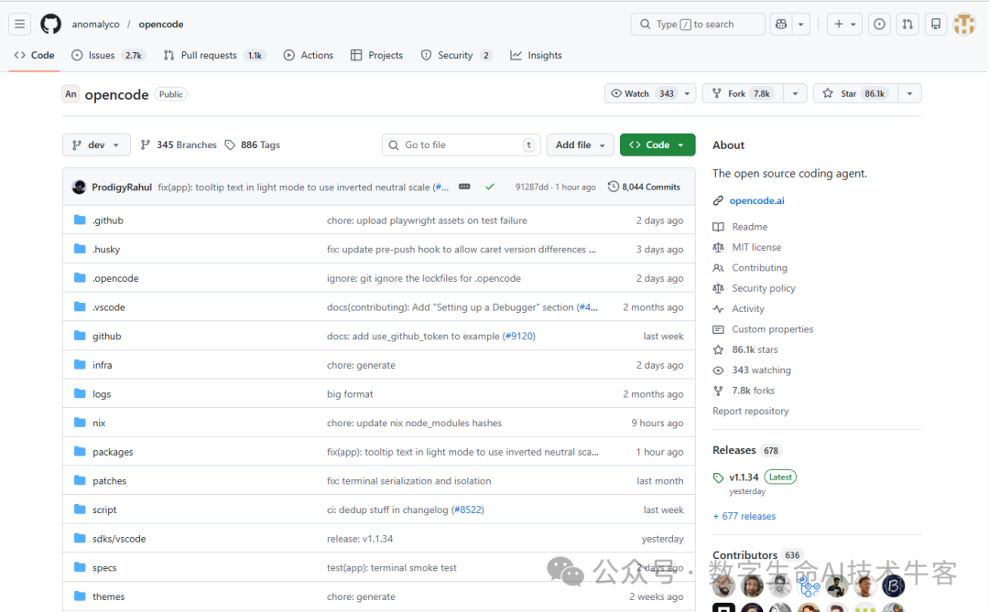Open the 8,044 Commits history
Image resolution: width=989 pixels, height=612 pixels.
(644, 188)
